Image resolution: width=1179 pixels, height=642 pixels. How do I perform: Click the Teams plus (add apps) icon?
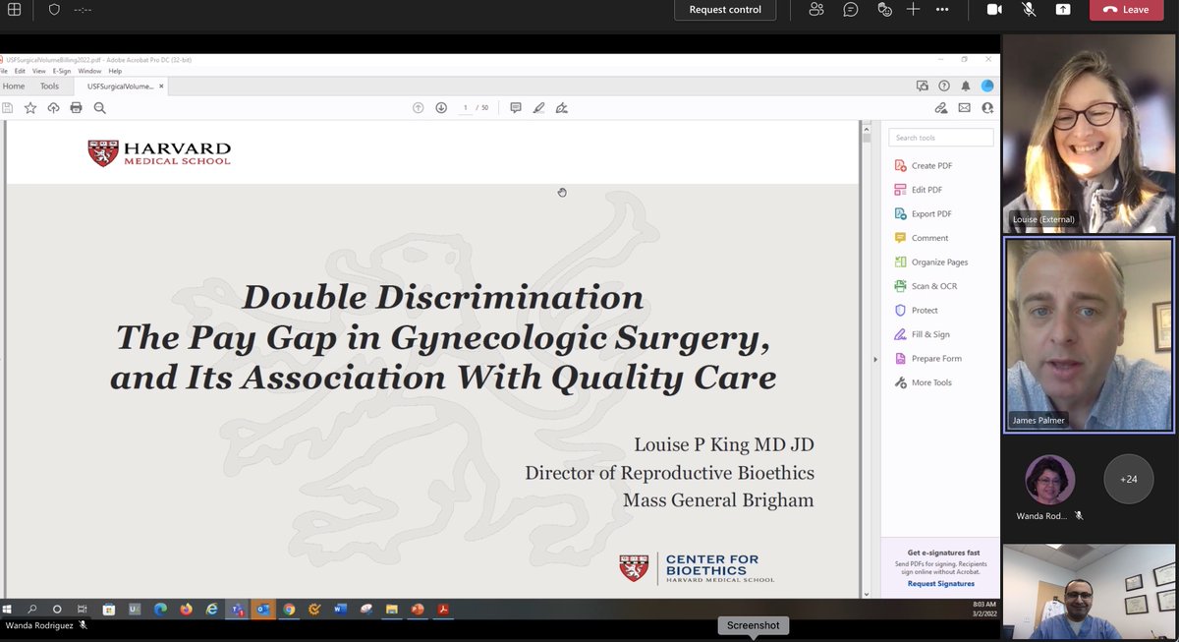pos(913,9)
